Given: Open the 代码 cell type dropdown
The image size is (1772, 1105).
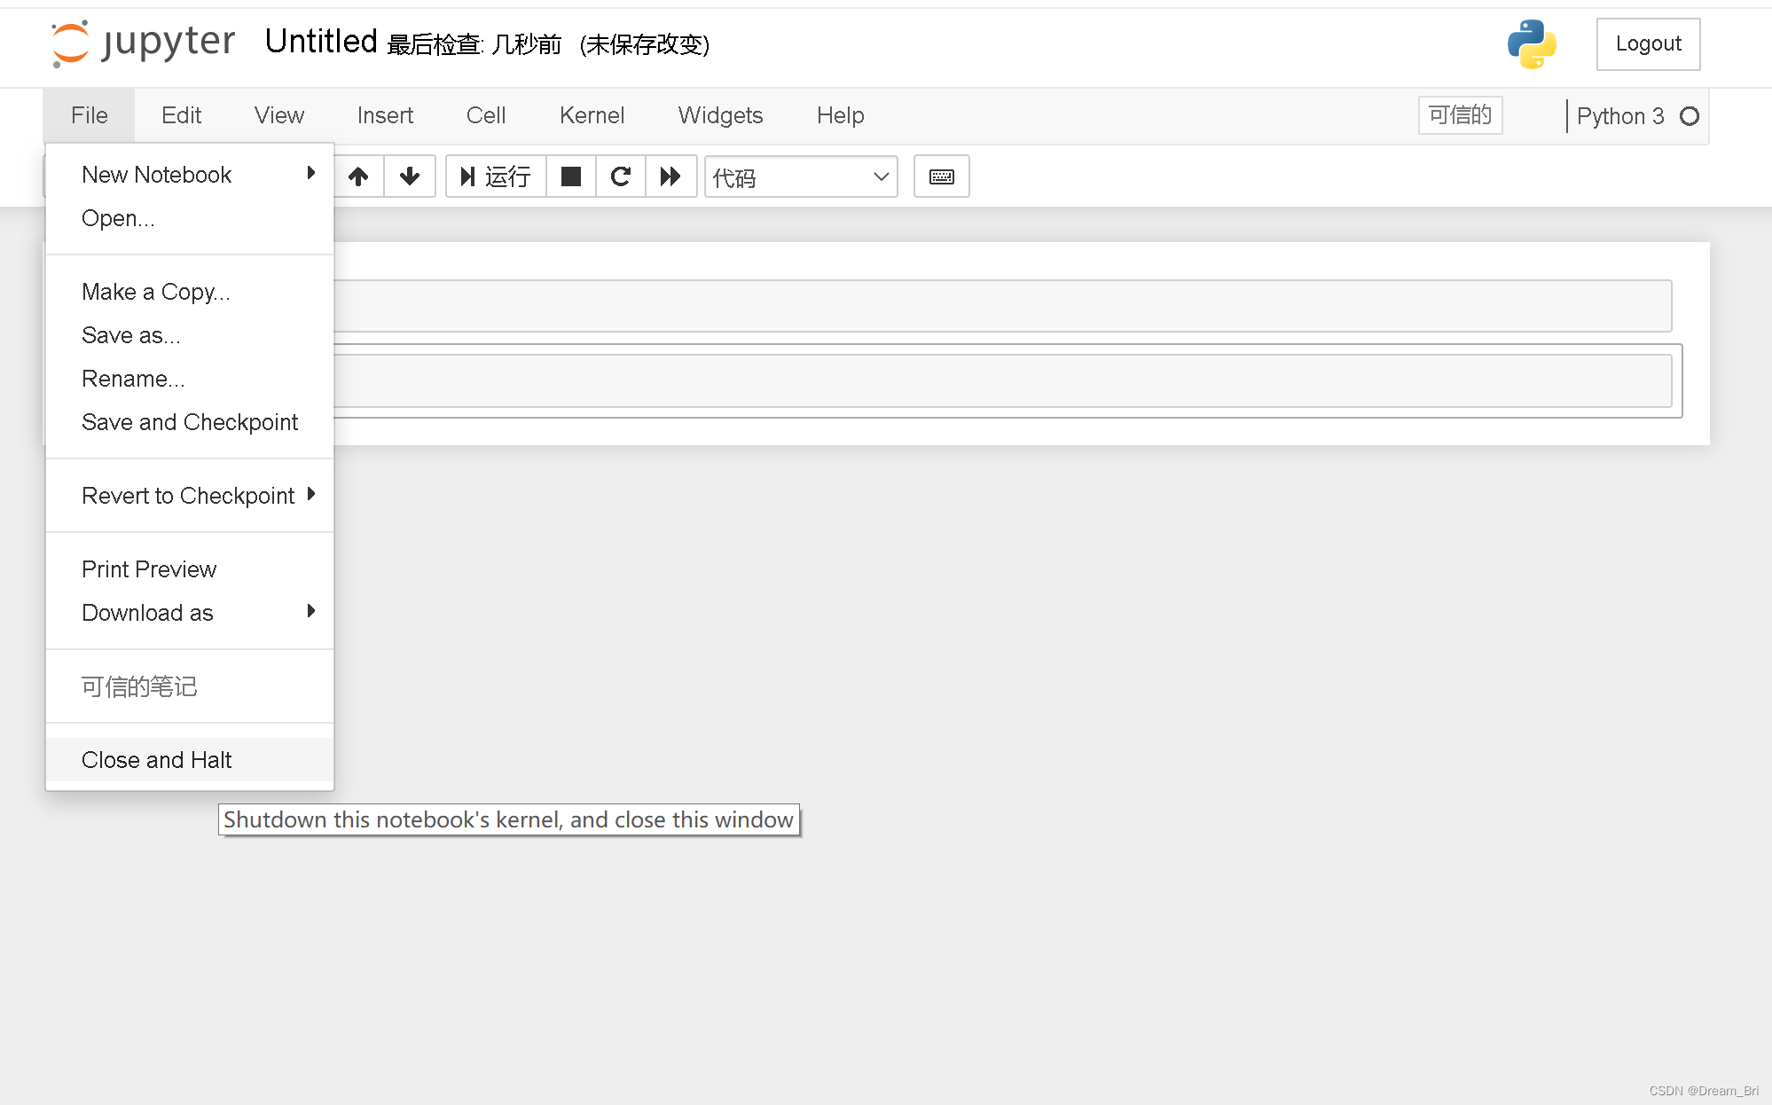Looking at the screenshot, I should coord(801,176).
